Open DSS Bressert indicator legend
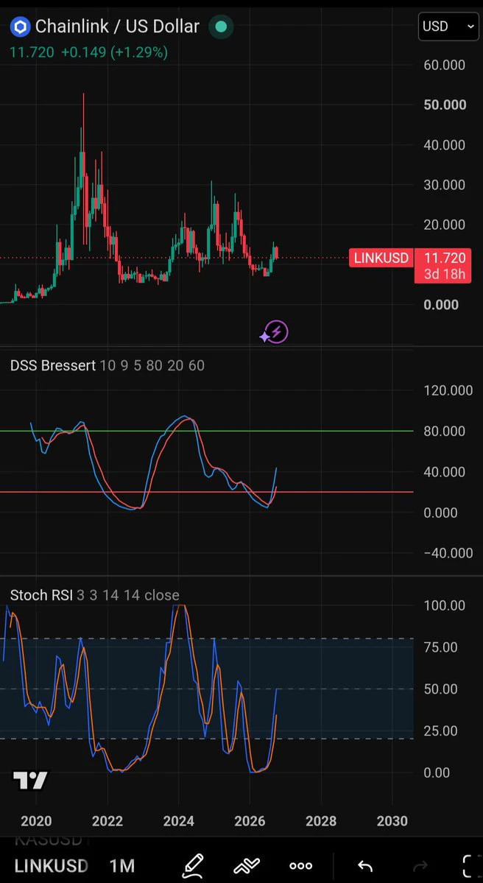483x883 pixels. [x=107, y=365]
